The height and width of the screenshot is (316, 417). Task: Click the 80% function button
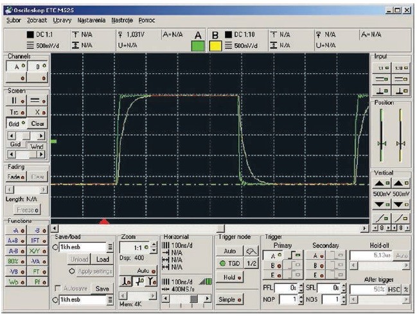pyautogui.click(x=15, y=261)
